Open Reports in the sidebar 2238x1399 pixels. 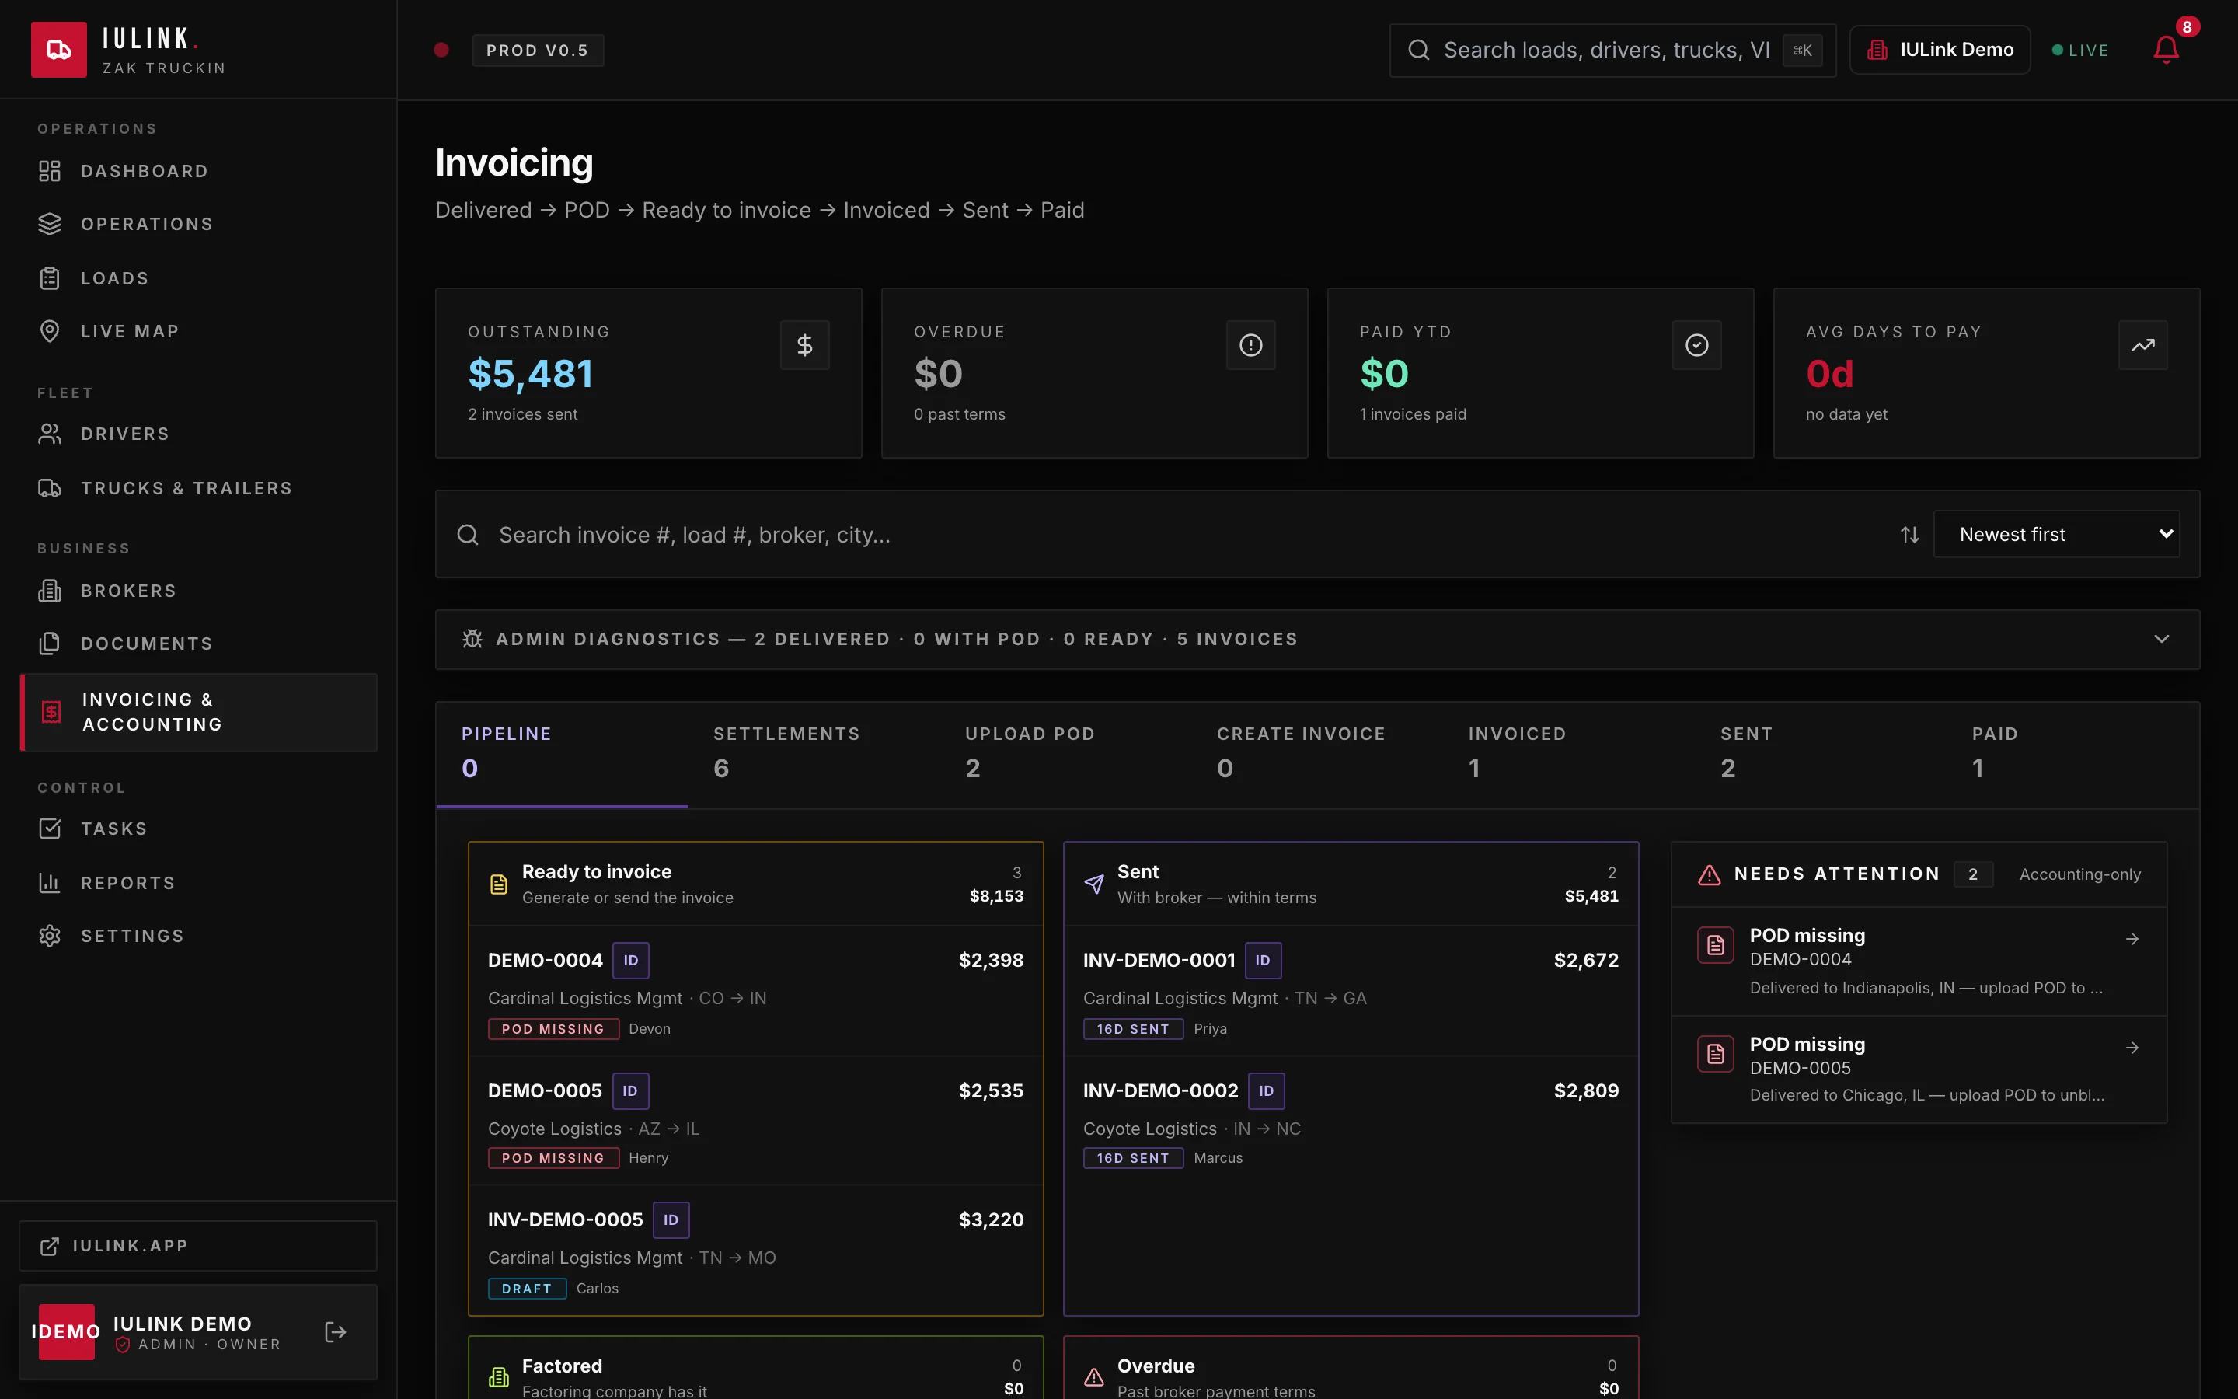[198, 884]
